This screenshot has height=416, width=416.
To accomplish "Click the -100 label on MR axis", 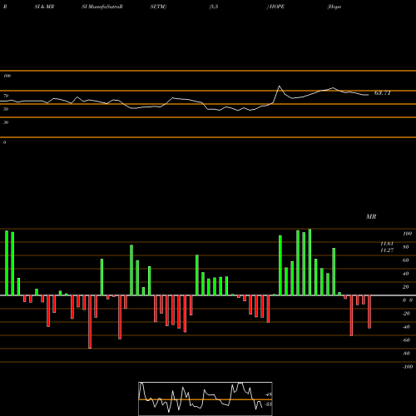I will [408, 367].
